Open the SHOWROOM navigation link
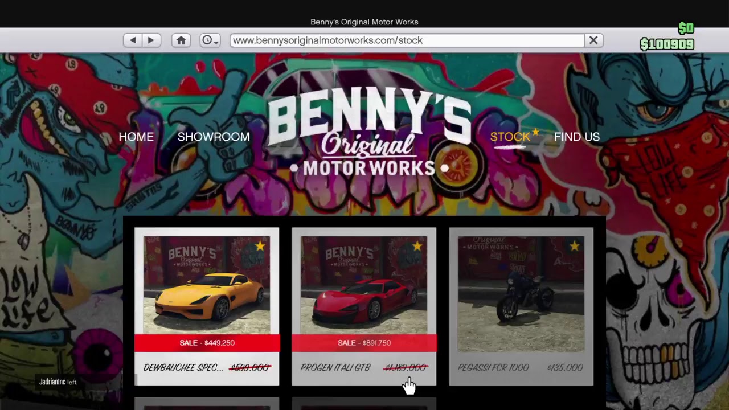The height and width of the screenshot is (410, 729). tap(214, 137)
